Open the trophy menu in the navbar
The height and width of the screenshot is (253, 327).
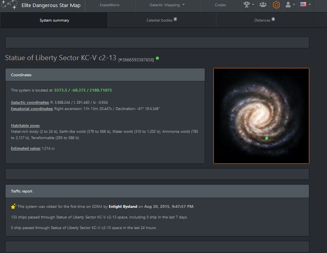pos(248,5)
